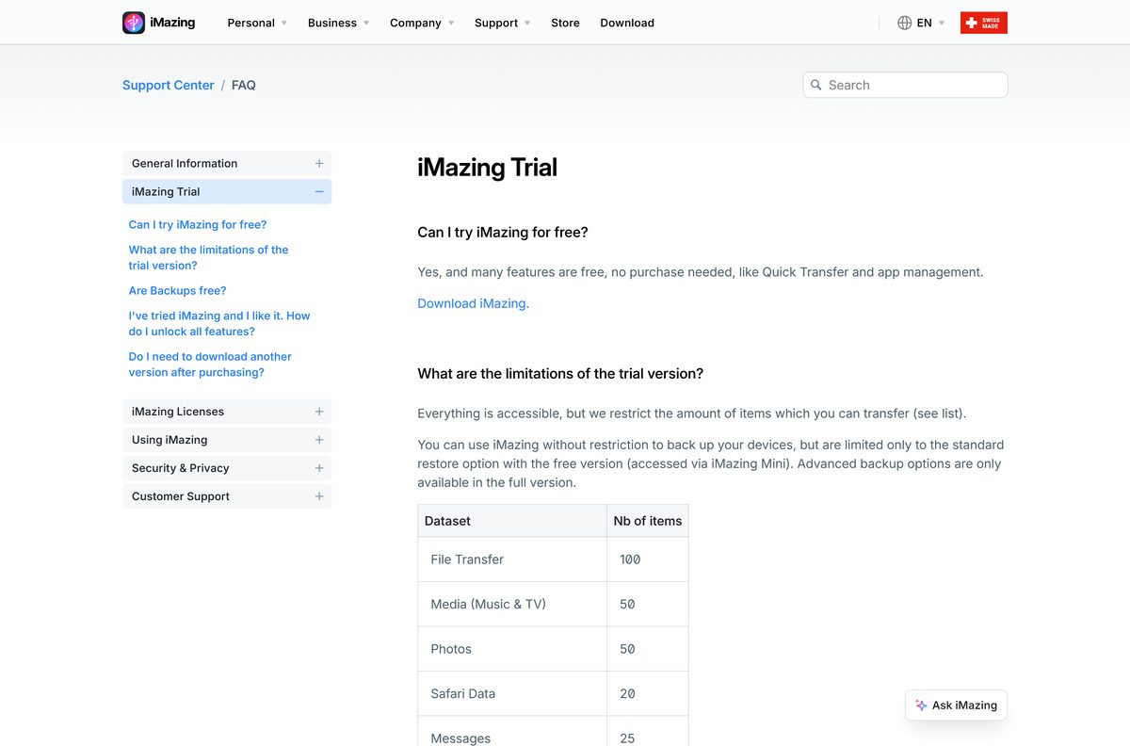The height and width of the screenshot is (746, 1130).
Task: Open the Company dropdown menu
Action: (x=422, y=23)
